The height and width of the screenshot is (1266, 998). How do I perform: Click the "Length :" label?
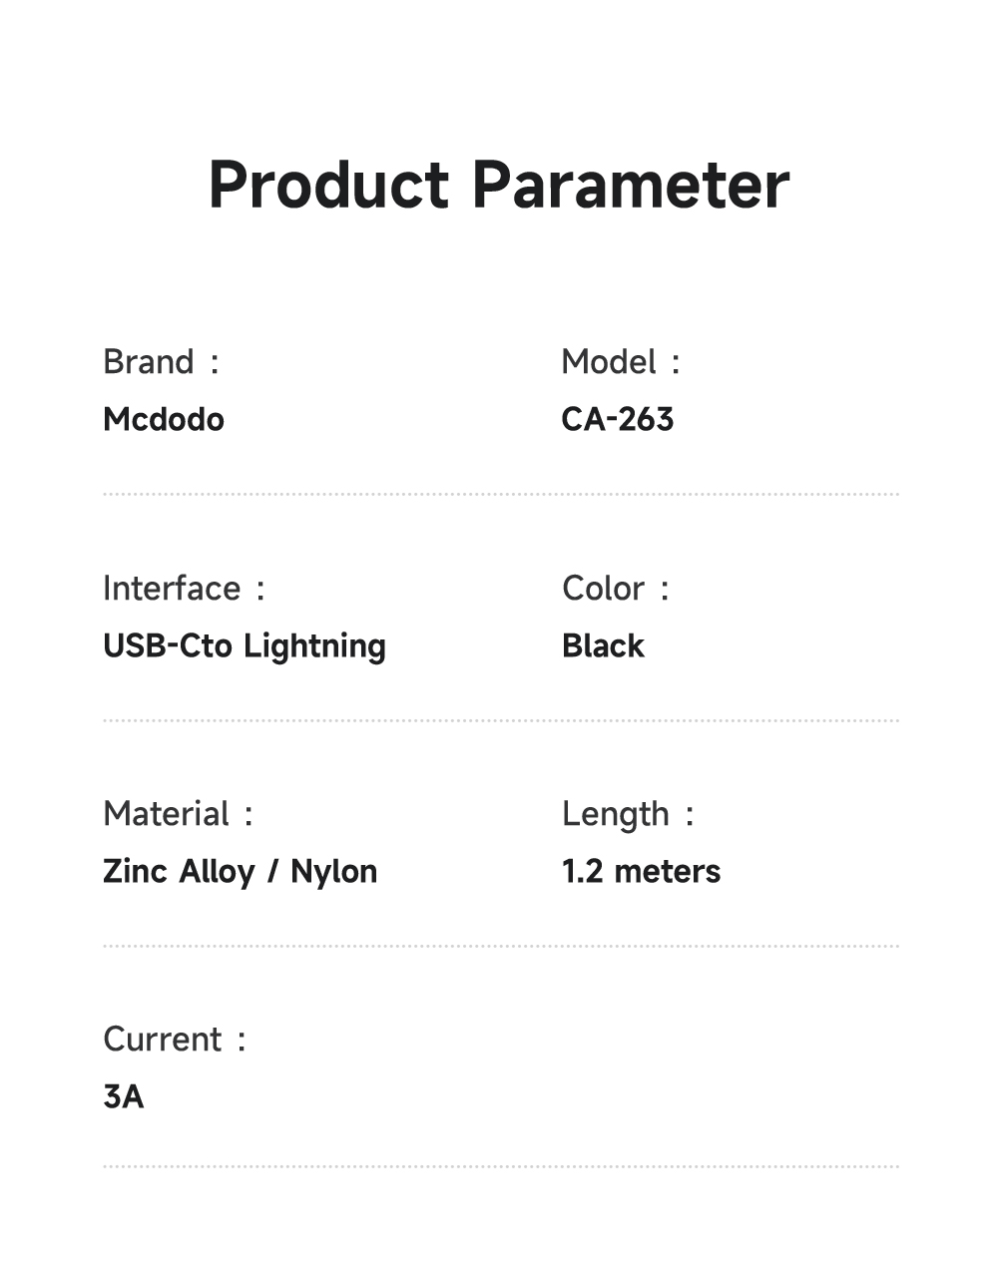(628, 814)
